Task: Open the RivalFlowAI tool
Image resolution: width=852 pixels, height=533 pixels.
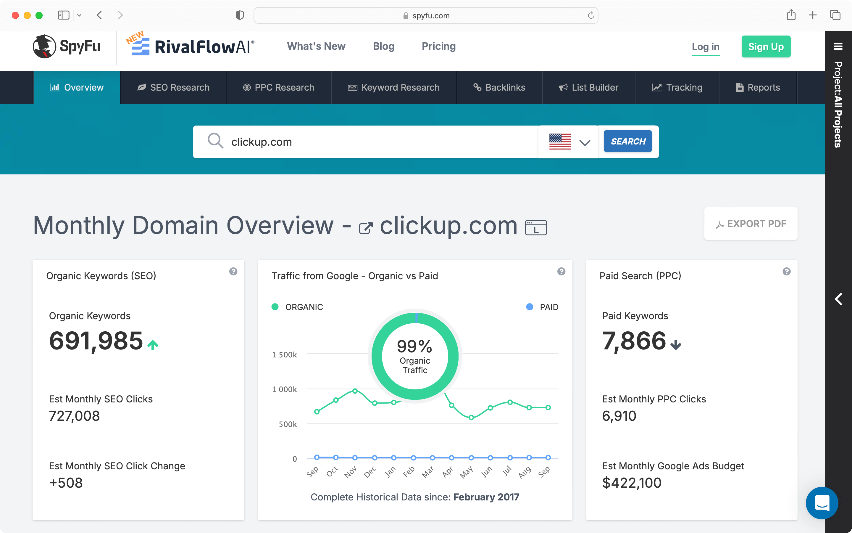Action: pos(190,46)
